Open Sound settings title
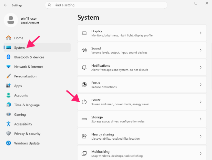 tap(96, 48)
